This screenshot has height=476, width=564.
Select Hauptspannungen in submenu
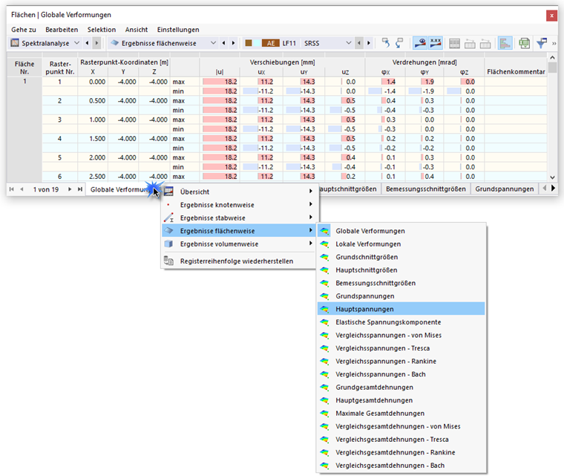(401, 309)
